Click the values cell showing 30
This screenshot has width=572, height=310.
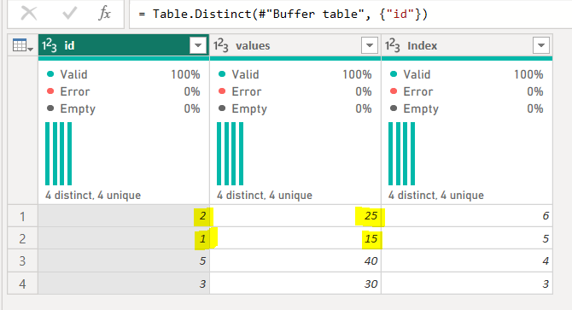pyautogui.click(x=295, y=284)
